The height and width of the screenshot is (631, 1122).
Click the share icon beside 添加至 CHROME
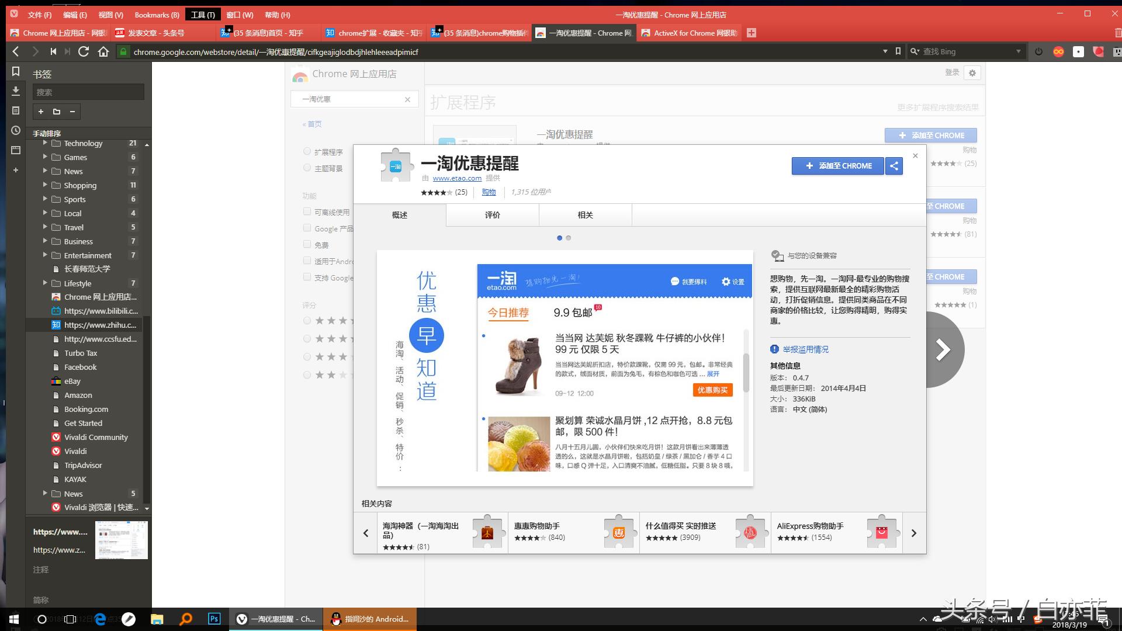894,166
